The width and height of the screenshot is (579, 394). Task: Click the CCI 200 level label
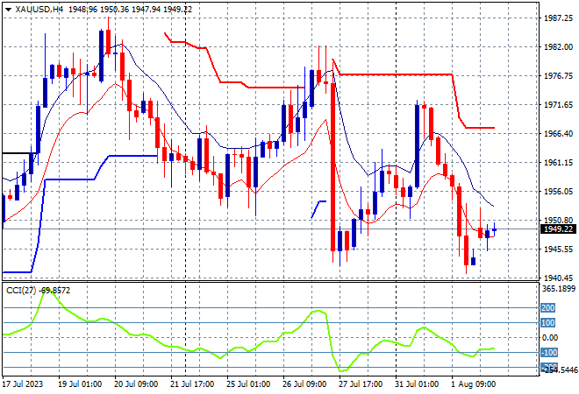coord(548,307)
